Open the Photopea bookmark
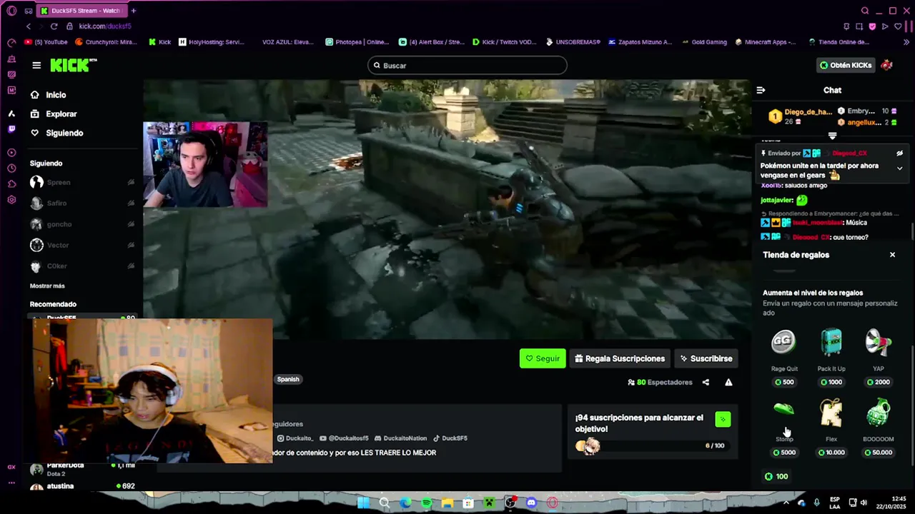The height and width of the screenshot is (514, 915). [357, 42]
